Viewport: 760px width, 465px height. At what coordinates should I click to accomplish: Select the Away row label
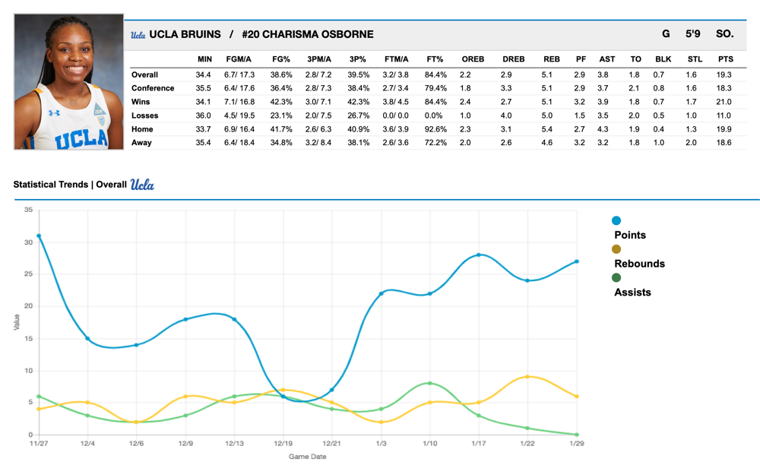(x=141, y=143)
